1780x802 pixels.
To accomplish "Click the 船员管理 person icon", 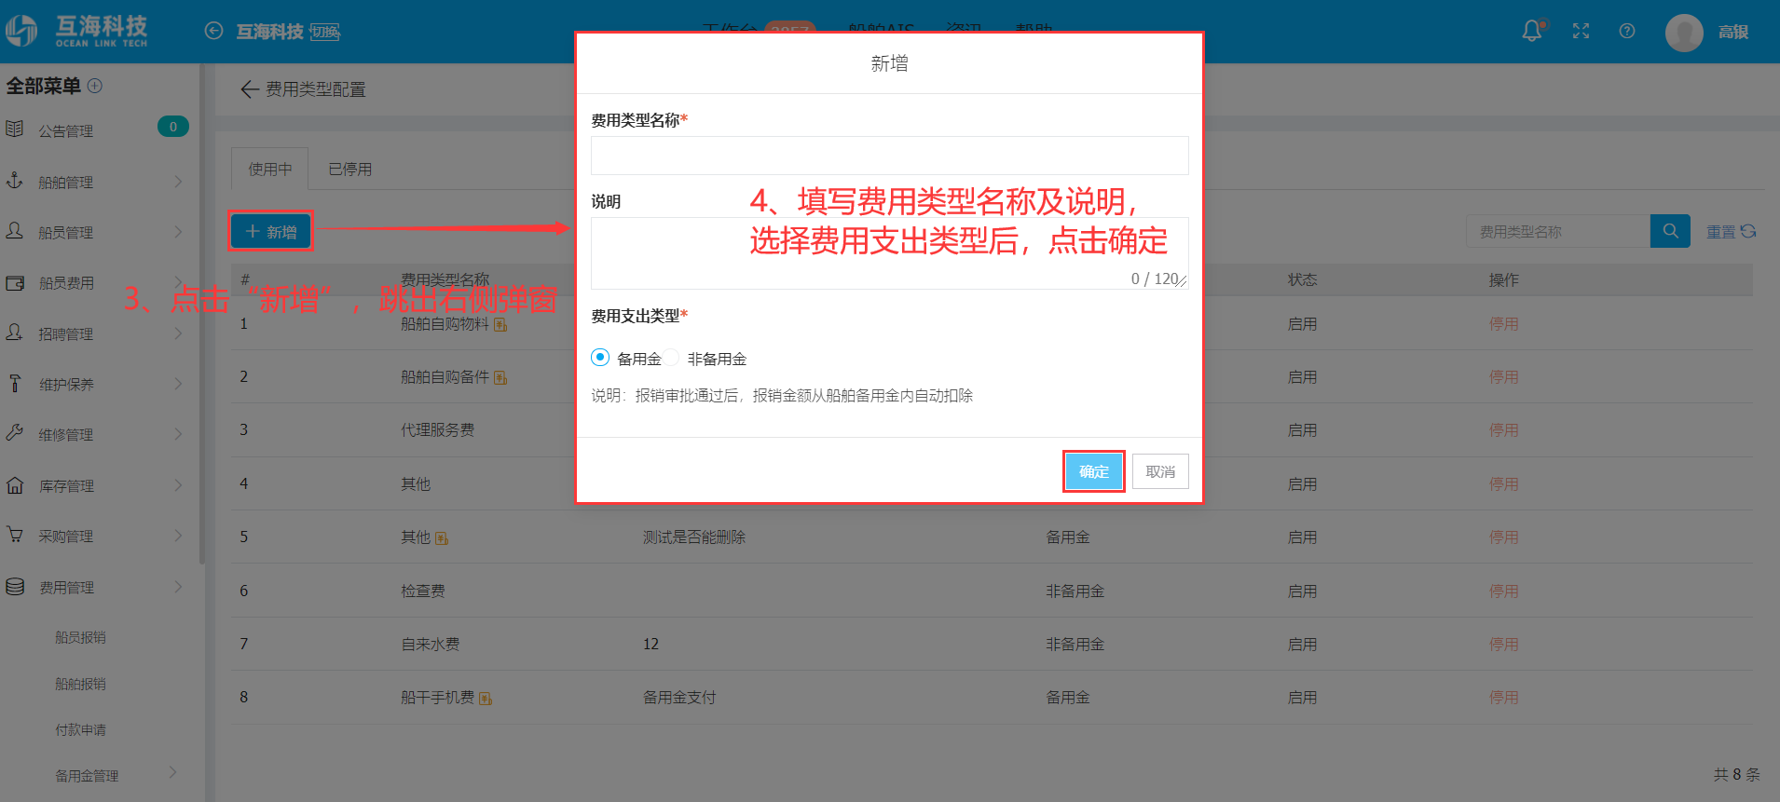I will click(15, 231).
